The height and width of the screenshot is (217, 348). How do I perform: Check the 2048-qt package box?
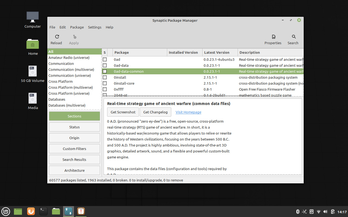pyautogui.click(x=105, y=95)
